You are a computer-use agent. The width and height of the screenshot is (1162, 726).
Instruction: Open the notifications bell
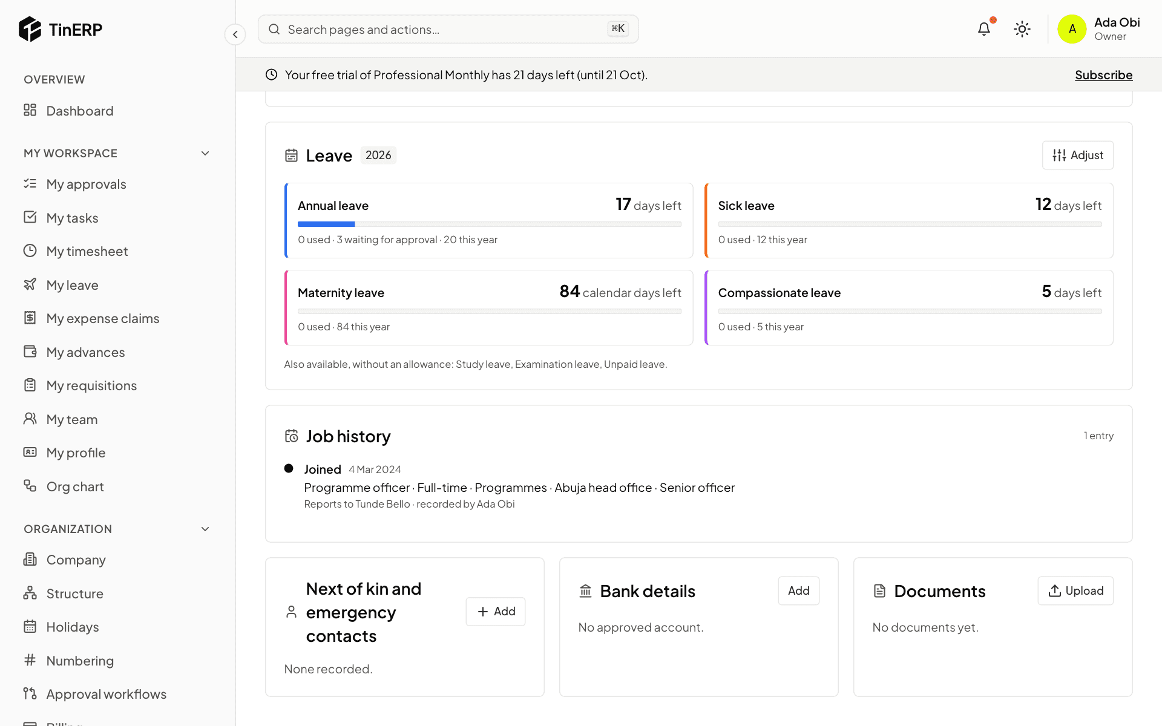click(984, 29)
